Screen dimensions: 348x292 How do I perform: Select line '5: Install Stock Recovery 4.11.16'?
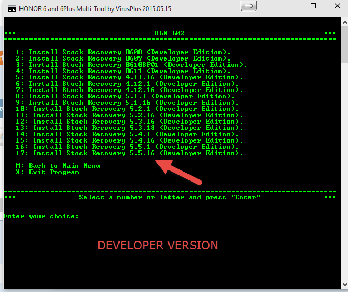(130, 77)
